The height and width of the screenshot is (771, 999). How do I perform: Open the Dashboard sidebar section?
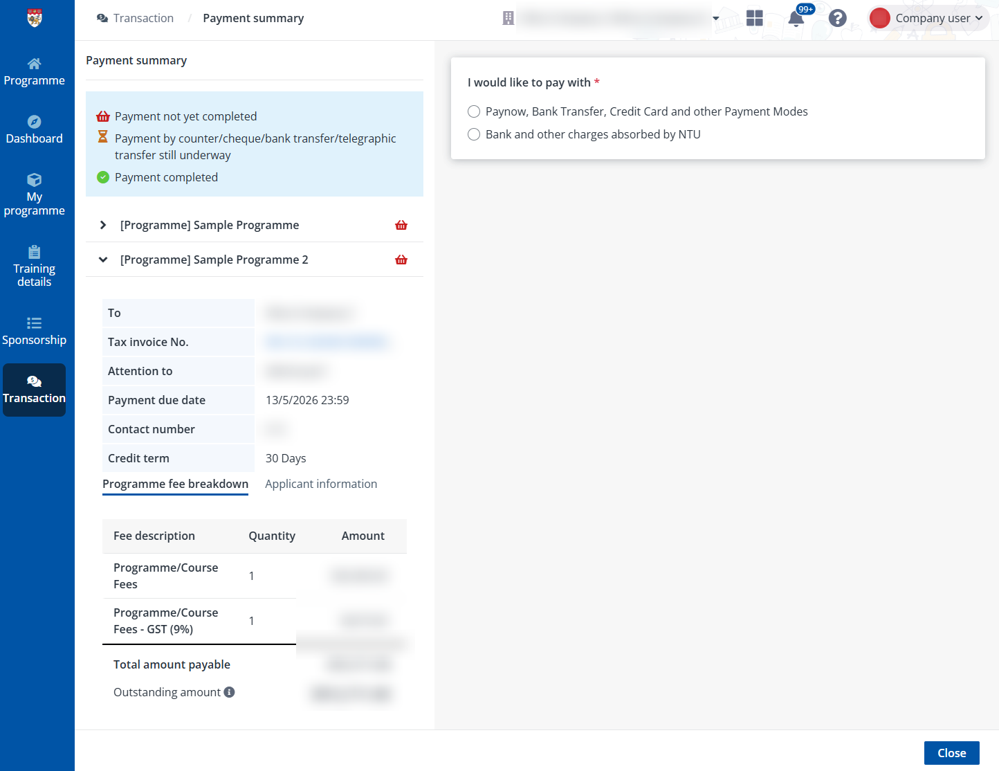[34, 130]
